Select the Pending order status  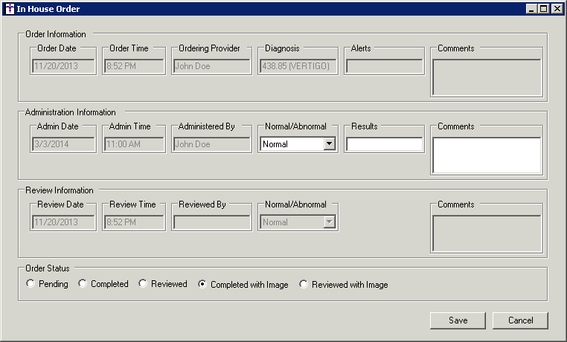[x=31, y=284]
